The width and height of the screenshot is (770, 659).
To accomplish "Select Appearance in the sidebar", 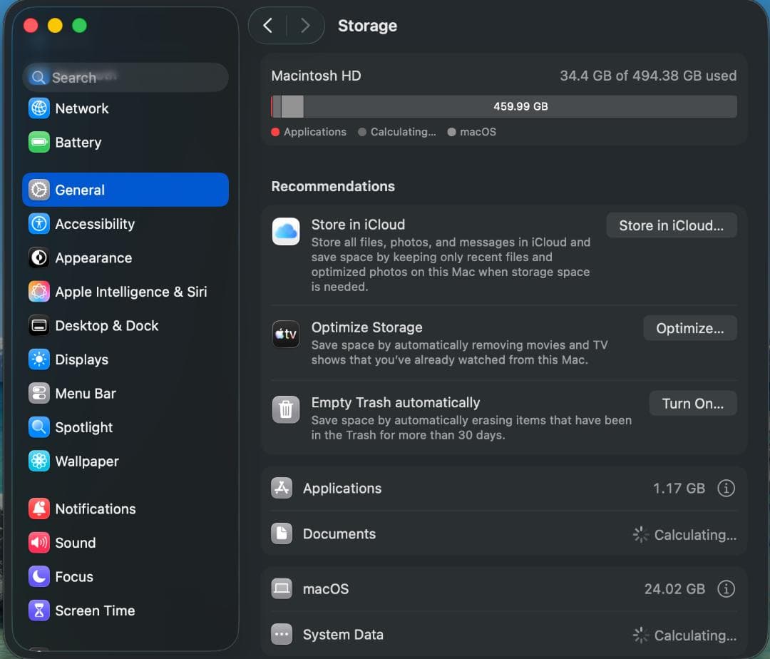I will (x=125, y=257).
